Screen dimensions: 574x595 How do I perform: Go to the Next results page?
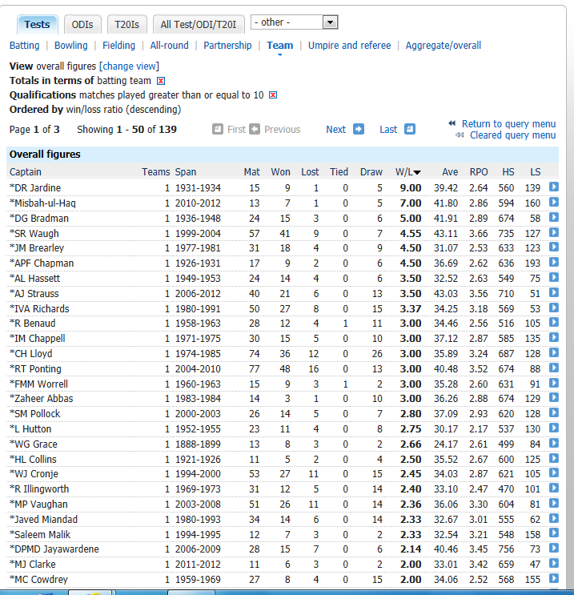tap(335, 130)
